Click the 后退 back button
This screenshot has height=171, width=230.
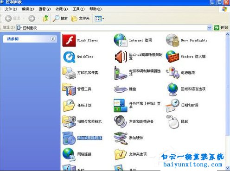13,19
